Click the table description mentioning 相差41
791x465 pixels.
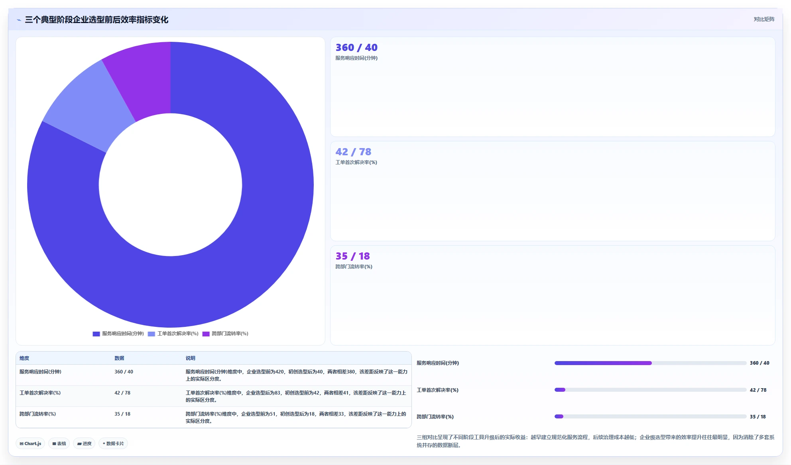tap(296, 397)
